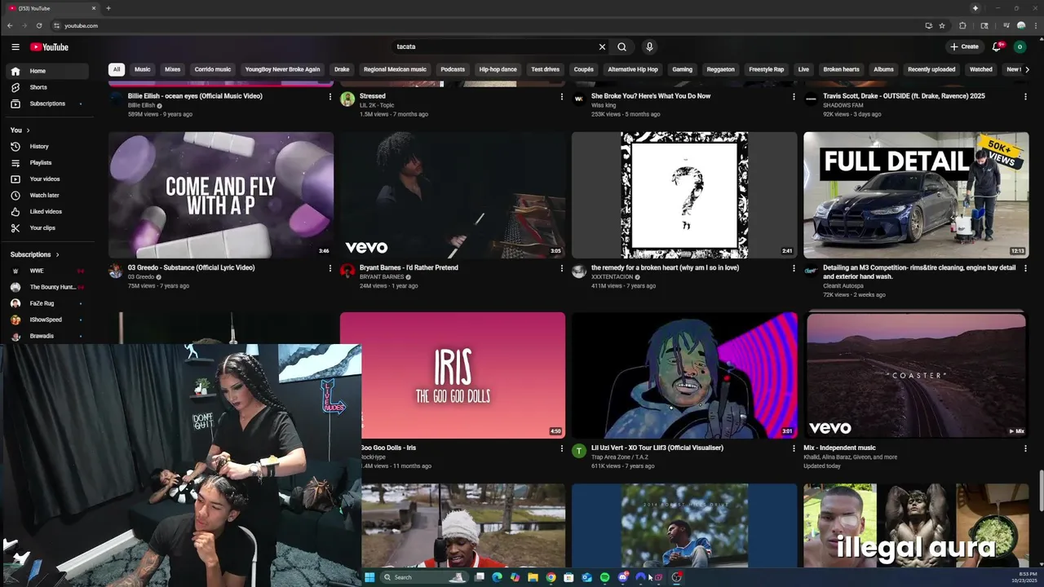Open more options for Bryant Barnes video
This screenshot has width=1044, height=587.
coord(561,267)
